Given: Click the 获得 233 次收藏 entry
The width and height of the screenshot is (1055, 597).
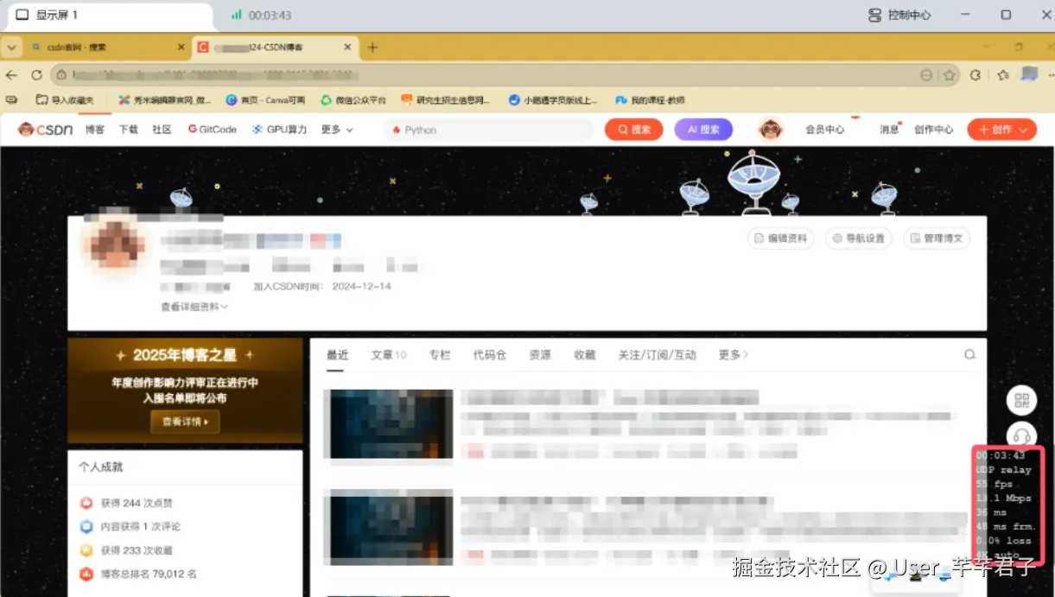Looking at the screenshot, I should click(x=128, y=550).
